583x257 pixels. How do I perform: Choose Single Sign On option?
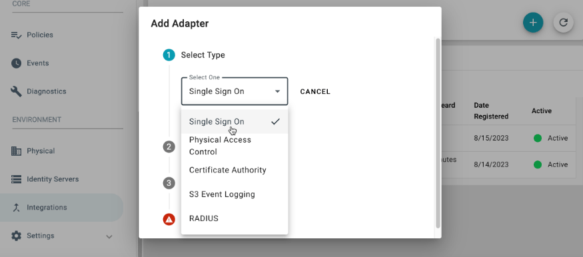click(x=235, y=121)
